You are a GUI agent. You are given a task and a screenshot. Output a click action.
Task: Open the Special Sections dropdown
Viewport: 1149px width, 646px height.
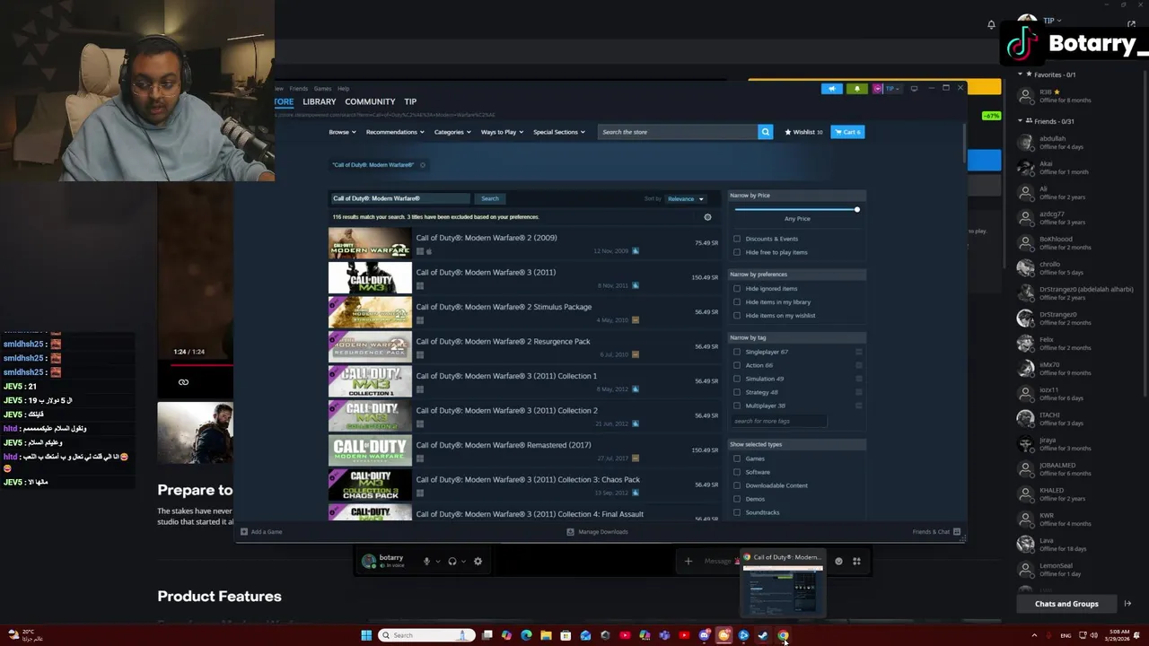[x=559, y=132]
